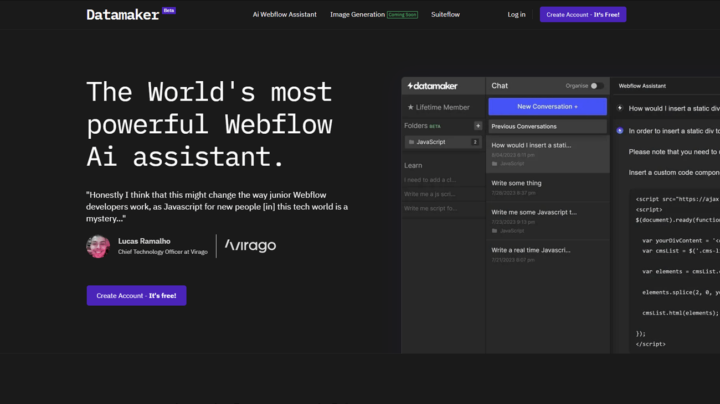Viewport: 720px width, 404px height.
Task: Click the Datamaker logo in the header
Action: tap(123, 15)
